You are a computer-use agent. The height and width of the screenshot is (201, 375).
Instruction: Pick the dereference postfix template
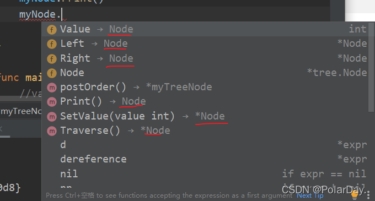click(205, 159)
